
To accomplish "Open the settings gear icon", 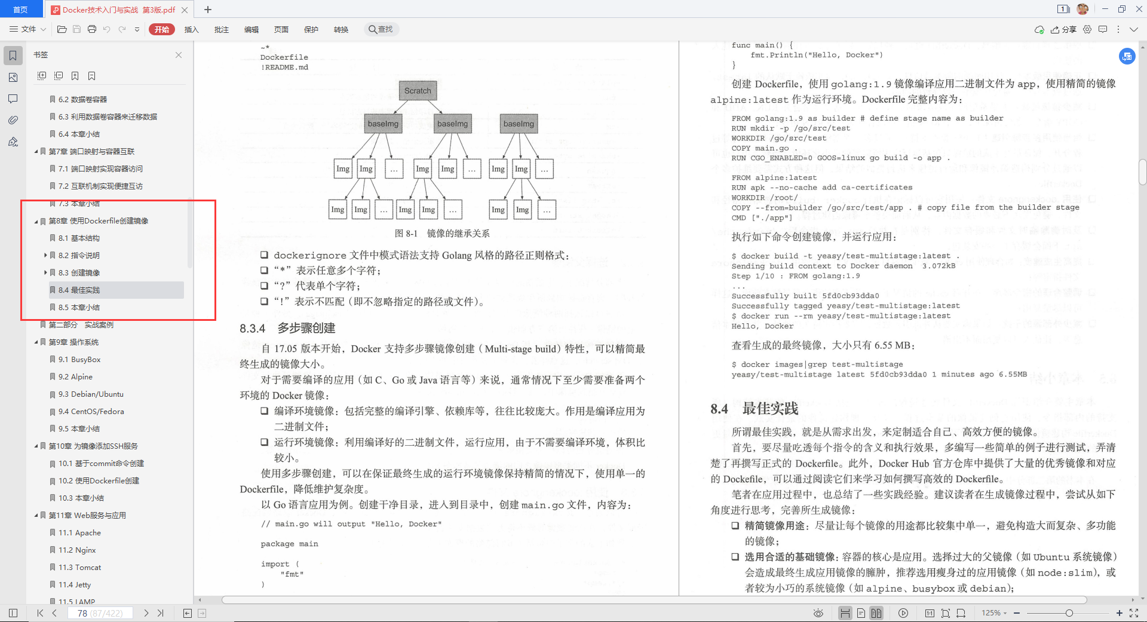I will [x=1087, y=29].
